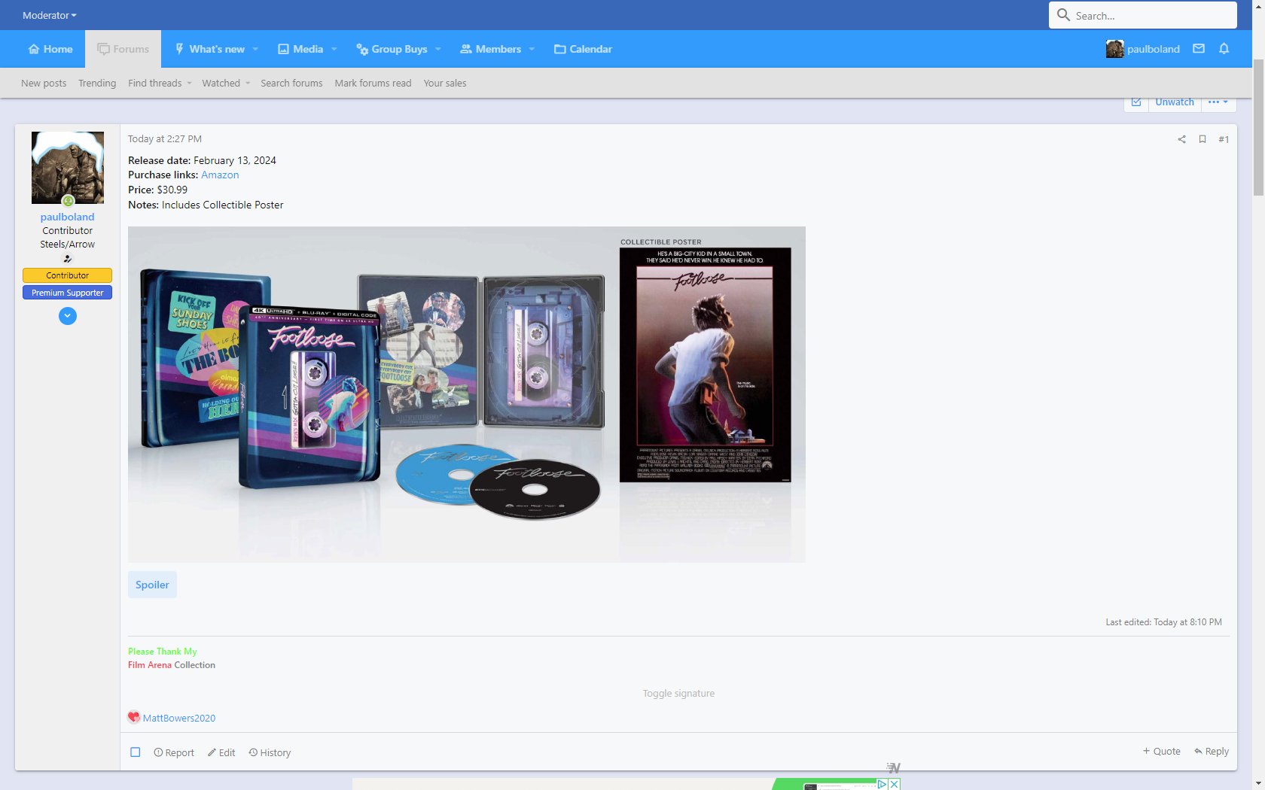Click the thread starter icon under Steels/Arrow

(68, 259)
